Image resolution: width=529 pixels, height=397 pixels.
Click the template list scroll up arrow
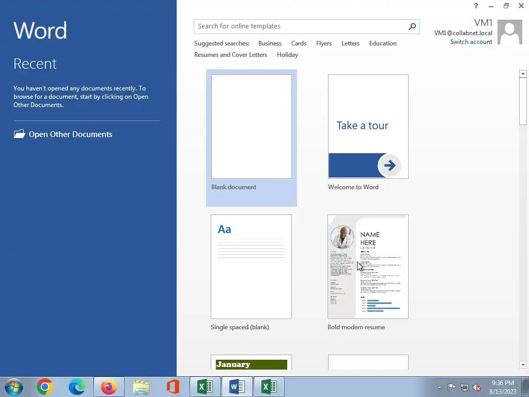(x=523, y=73)
